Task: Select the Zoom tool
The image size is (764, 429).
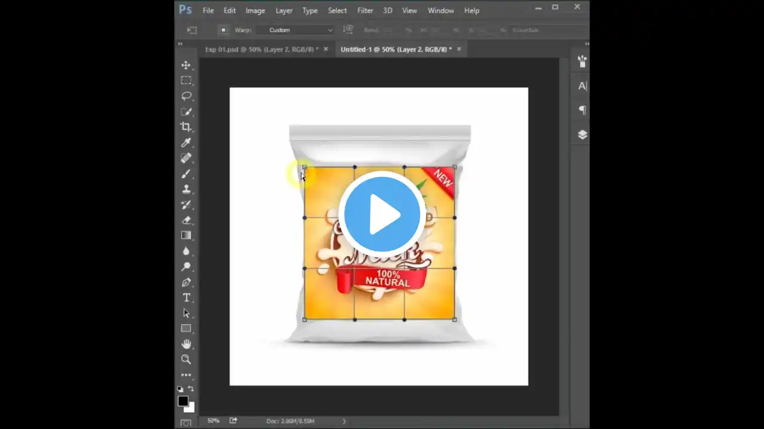Action: [x=186, y=359]
